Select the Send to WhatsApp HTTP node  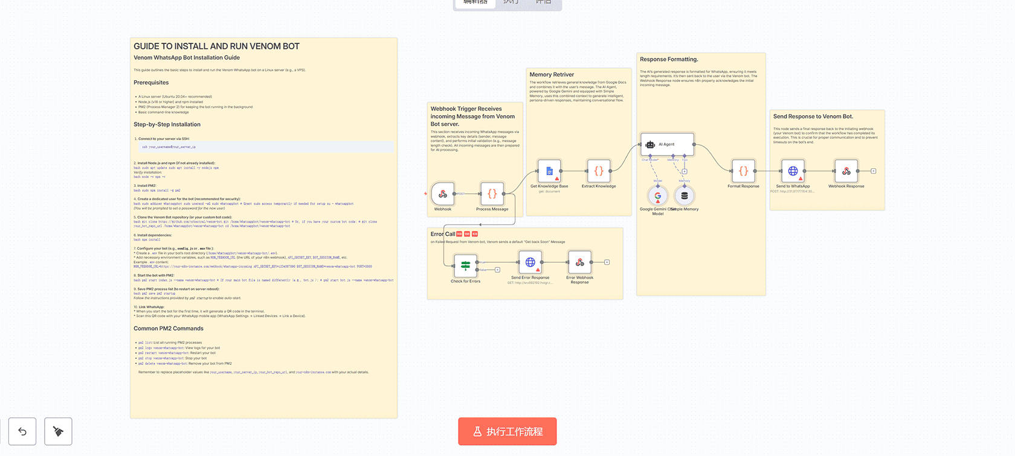point(793,171)
